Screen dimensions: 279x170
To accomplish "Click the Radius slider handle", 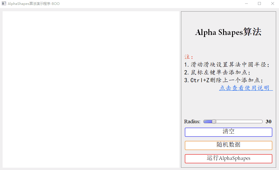I will (x=214, y=122).
